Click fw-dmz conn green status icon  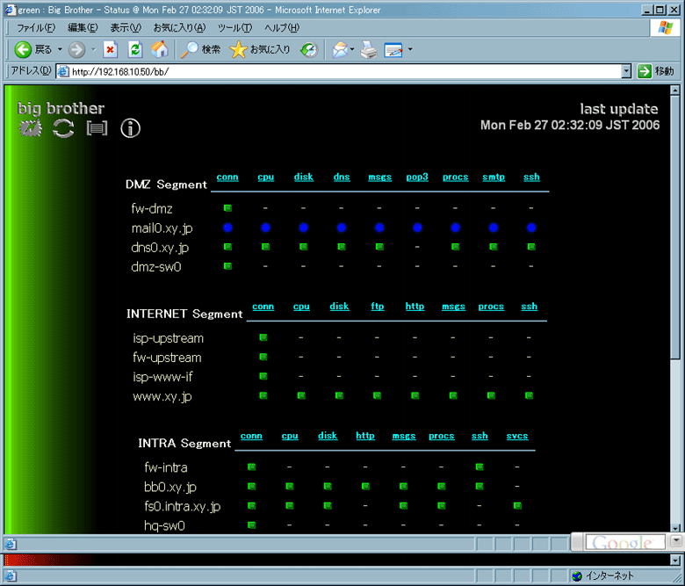click(x=227, y=208)
